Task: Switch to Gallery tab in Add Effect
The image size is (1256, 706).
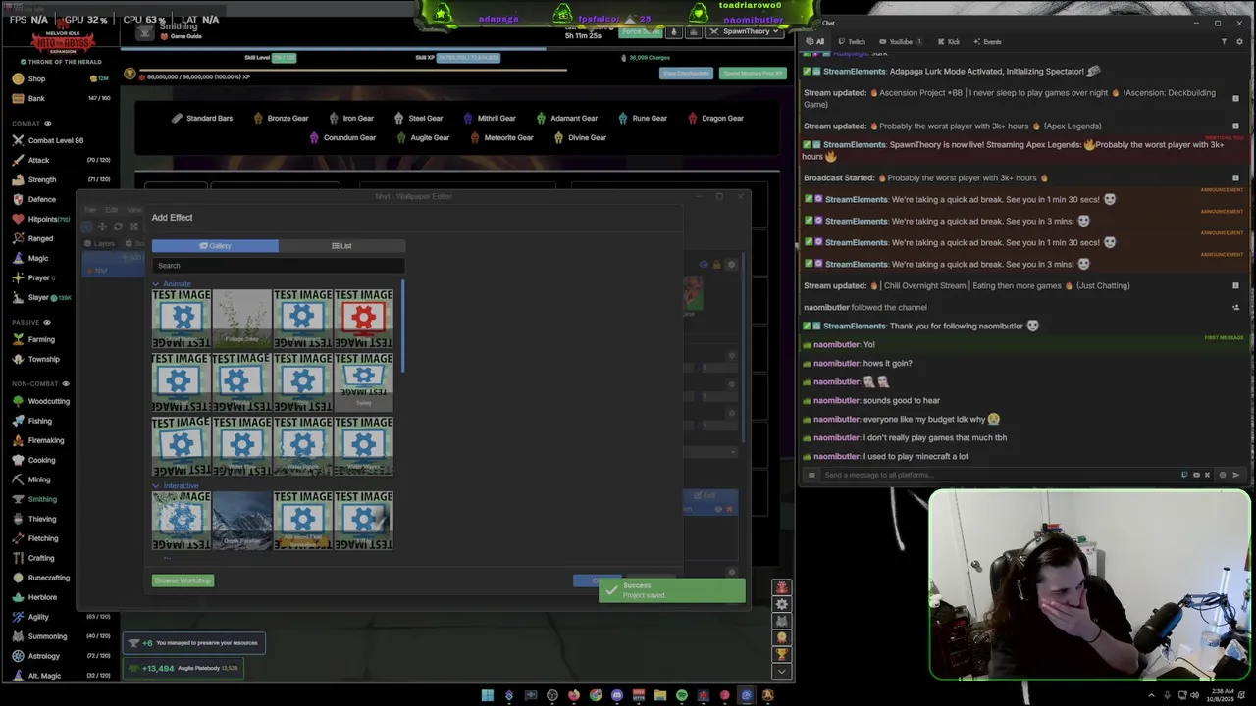Action: click(215, 246)
